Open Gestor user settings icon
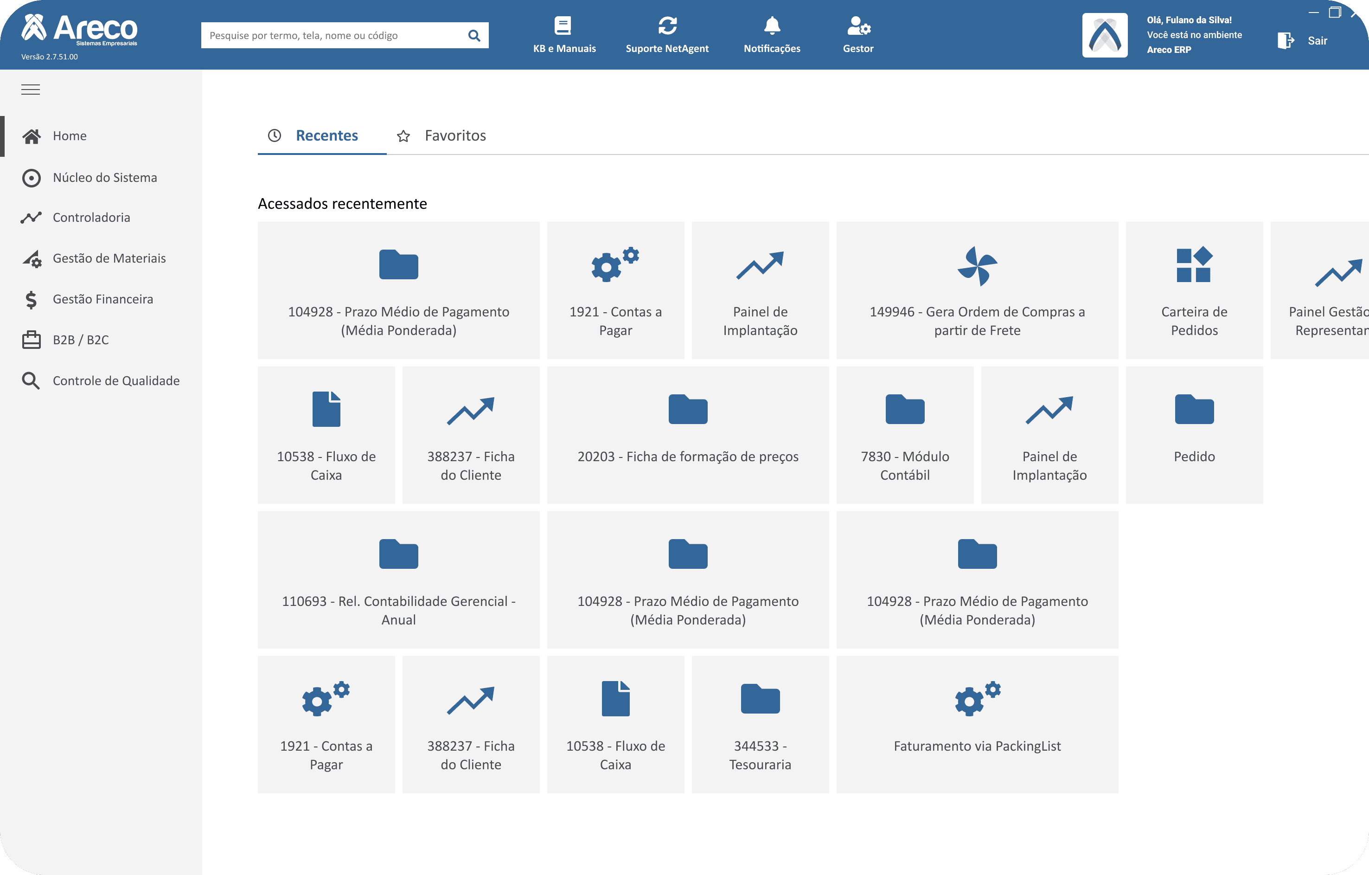 (x=858, y=26)
